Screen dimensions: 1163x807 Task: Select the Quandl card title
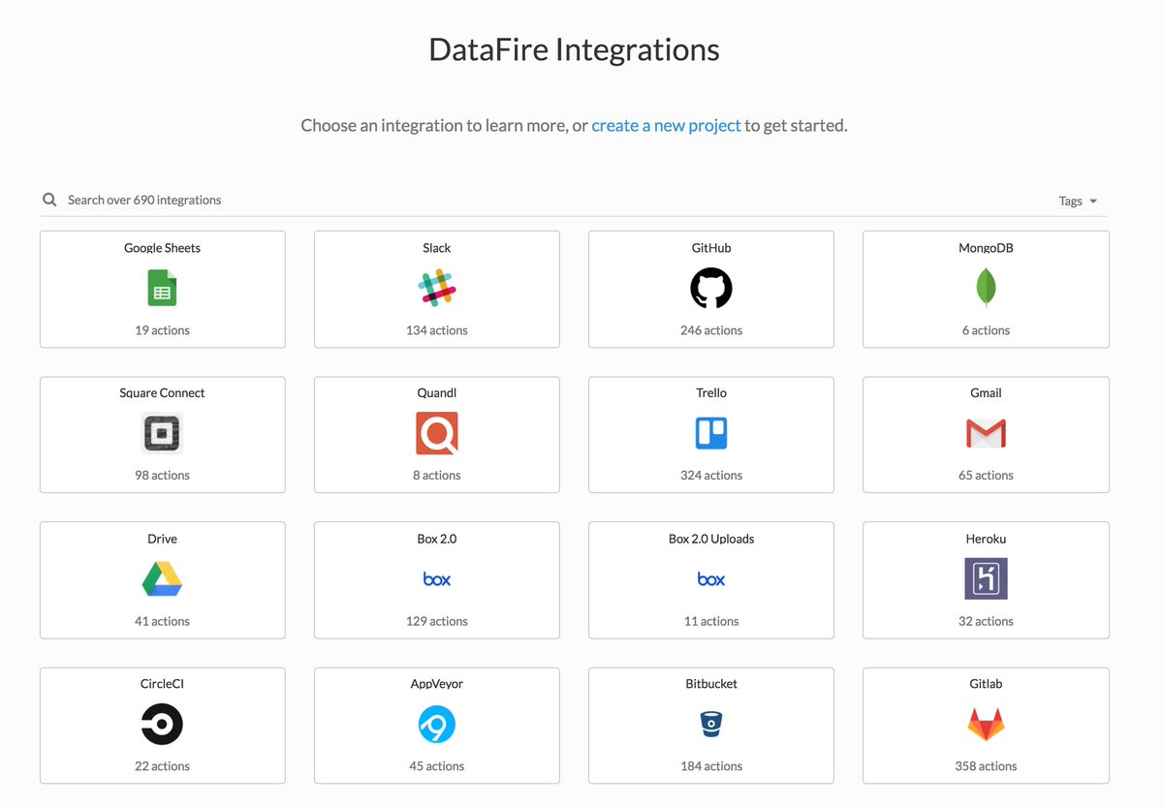coord(437,393)
